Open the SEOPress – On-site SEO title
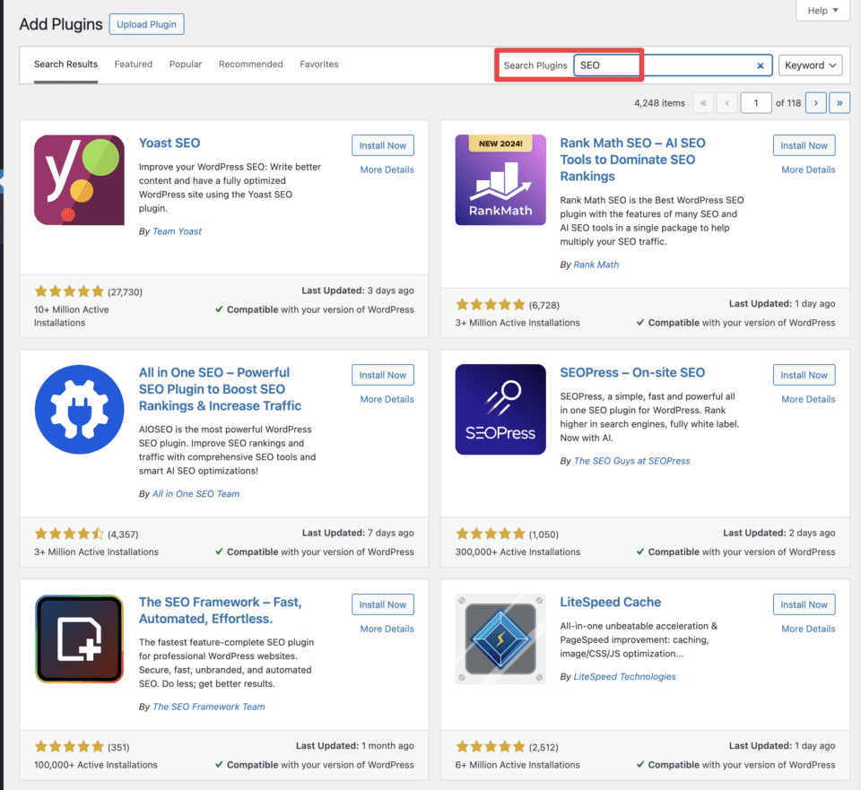The image size is (861, 790). tap(632, 373)
